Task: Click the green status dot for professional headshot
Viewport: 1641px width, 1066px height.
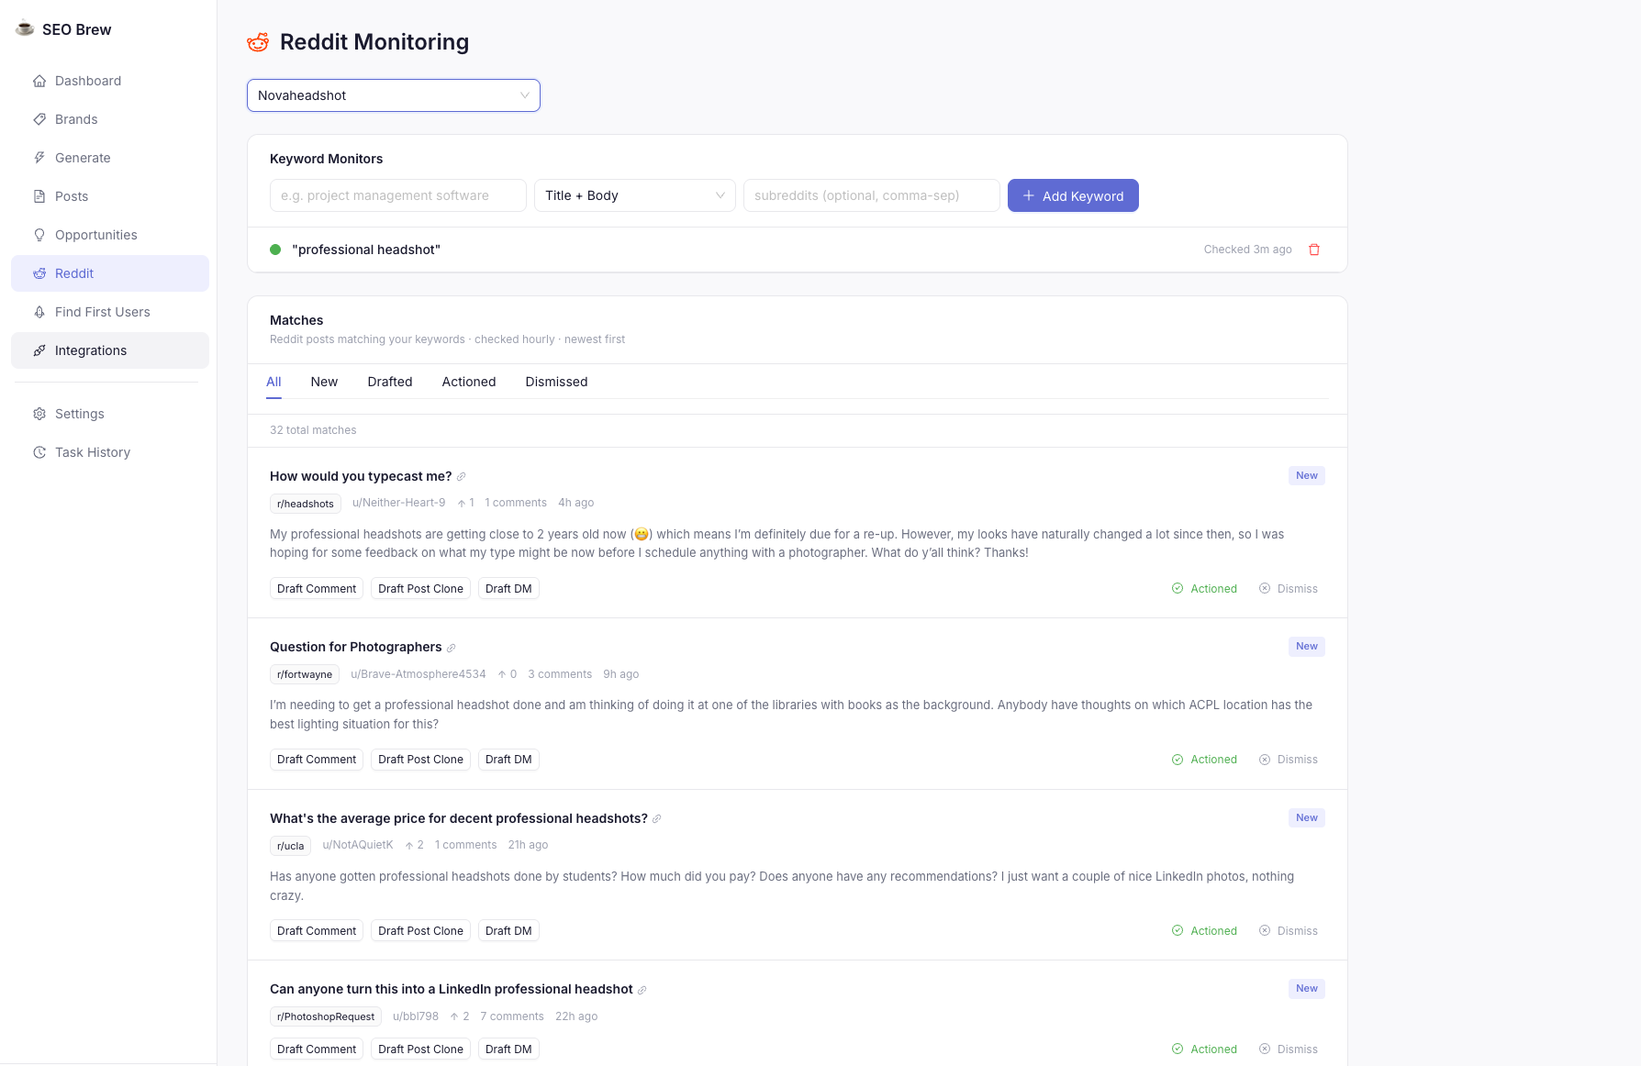Action: [275, 250]
